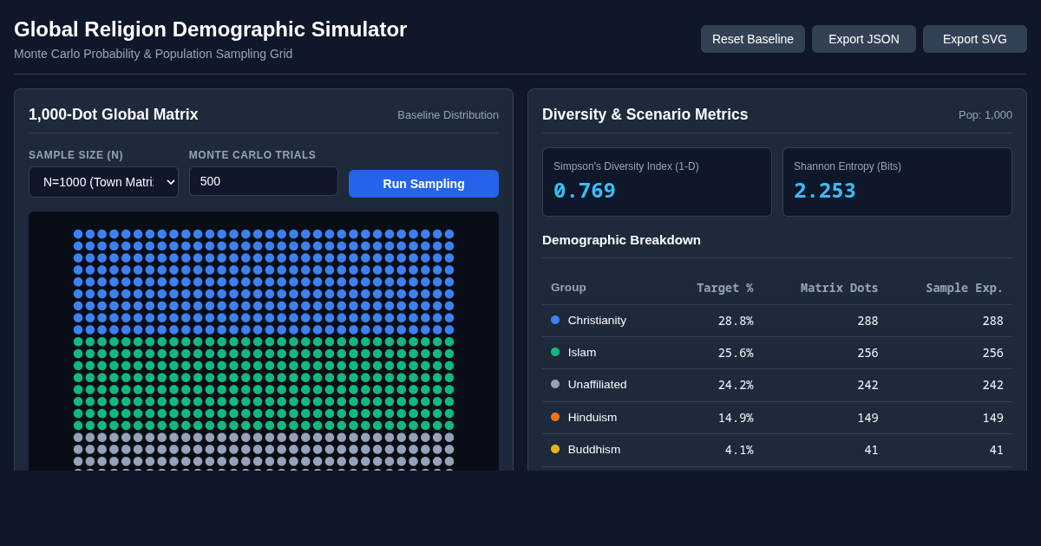The width and height of the screenshot is (1041, 546).
Task: Select the Unaffiliated gray color dot
Action: click(x=555, y=384)
